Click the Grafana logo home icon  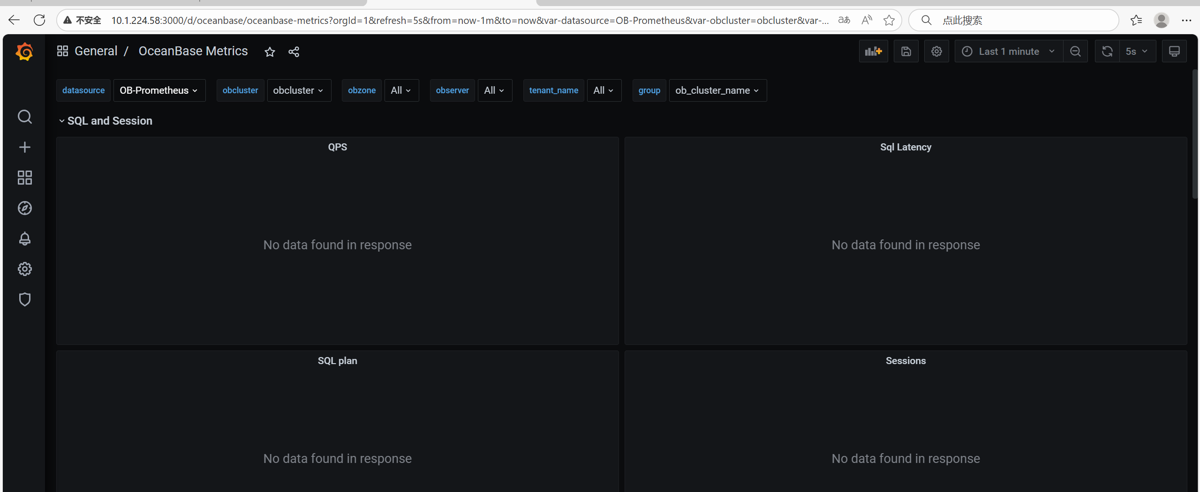24,52
